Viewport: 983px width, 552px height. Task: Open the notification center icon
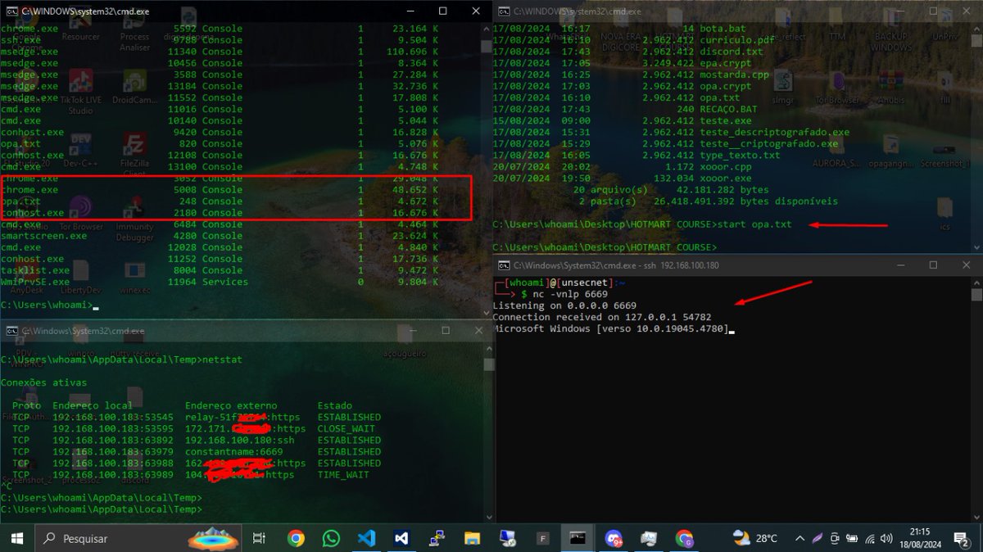click(x=963, y=538)
